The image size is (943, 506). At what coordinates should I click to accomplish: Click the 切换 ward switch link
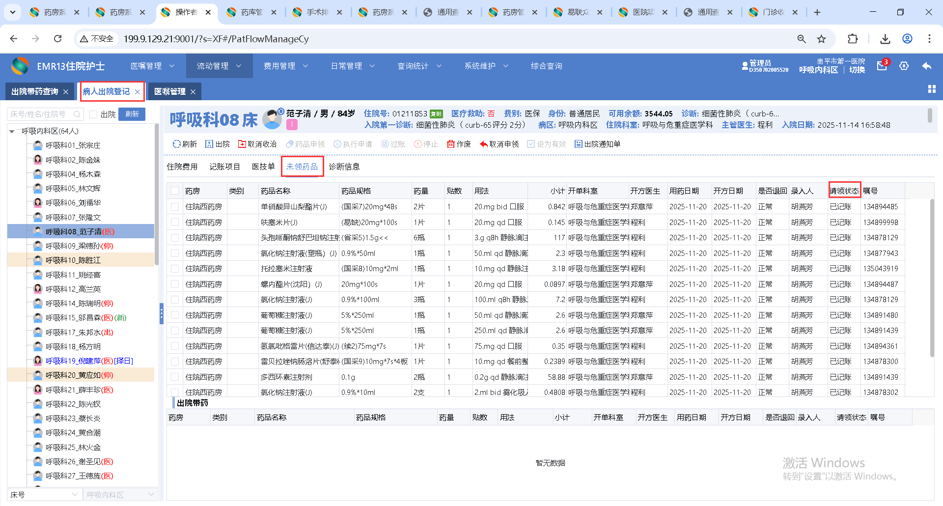pos(857,70)
